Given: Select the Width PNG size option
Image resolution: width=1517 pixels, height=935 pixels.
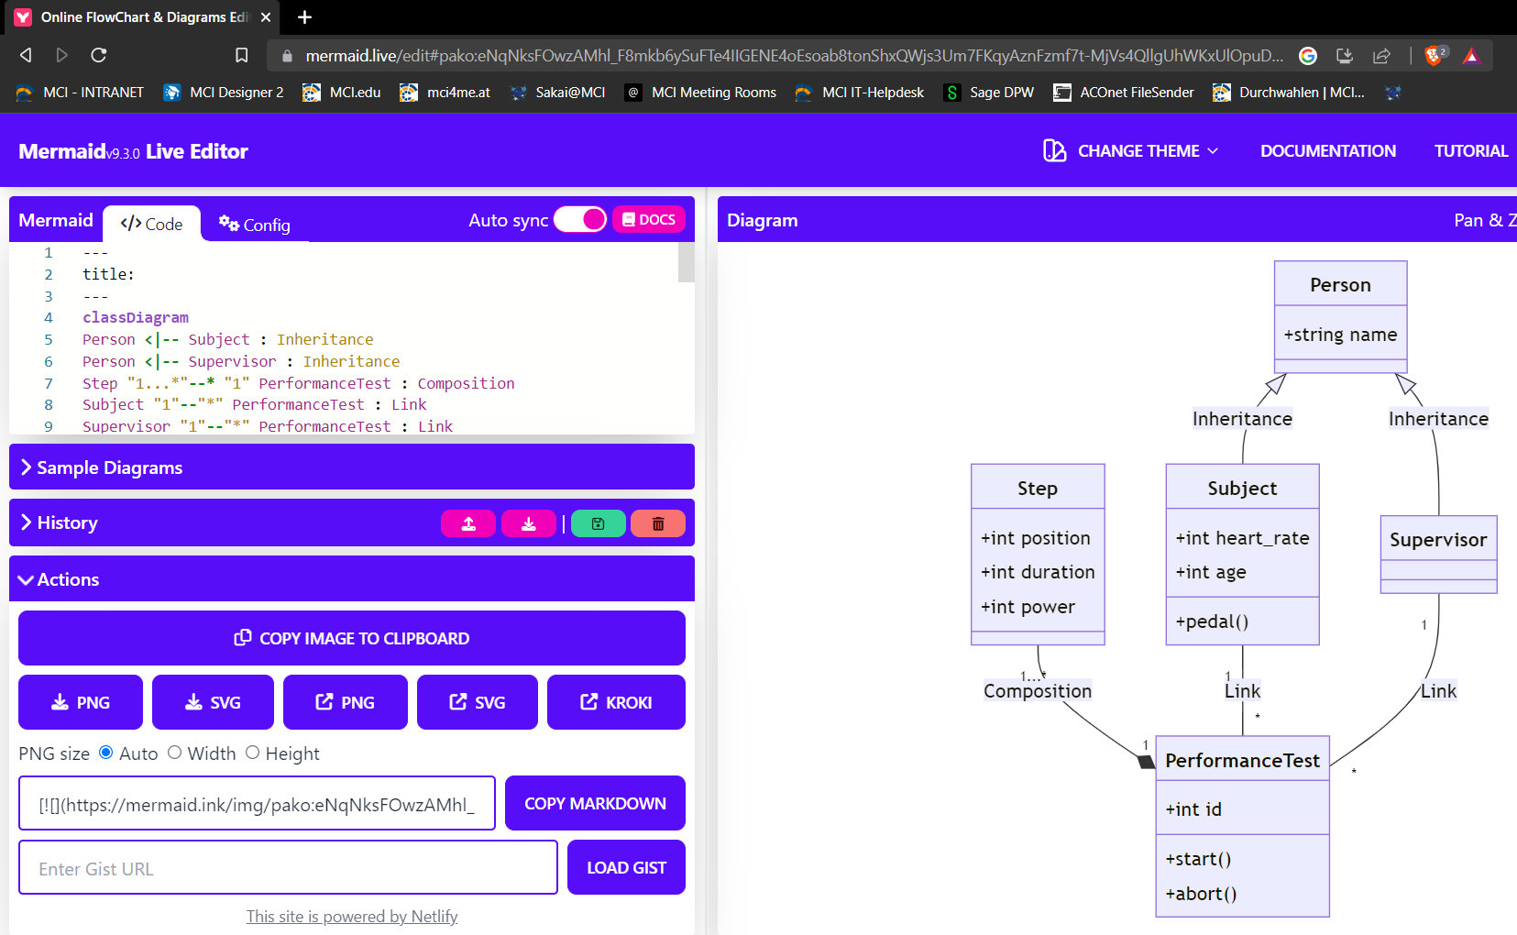Looking at the screenshot, I should point(174,753).
